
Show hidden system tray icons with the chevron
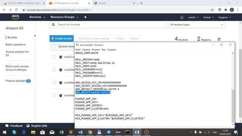tap(191, 132)
